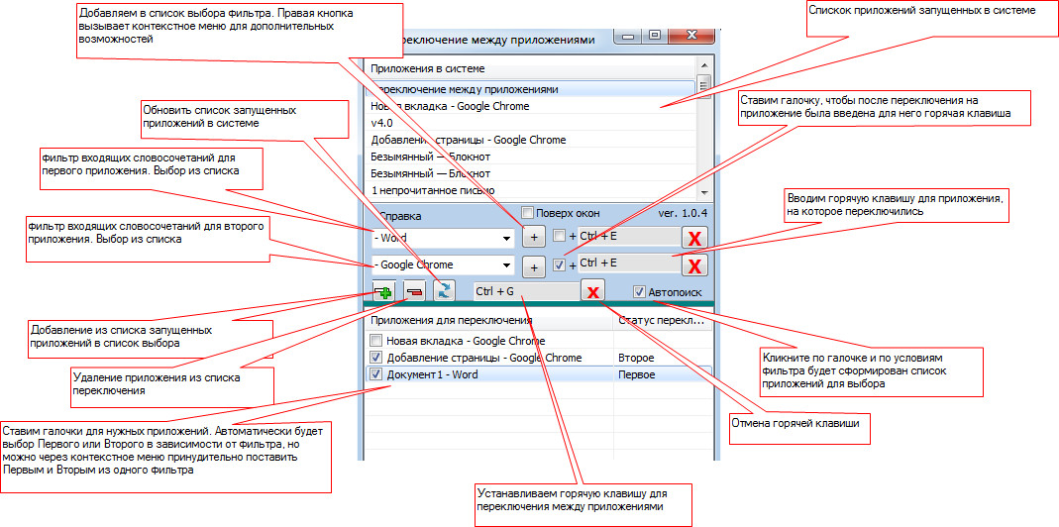Click the red minus remove-application icon
The height and width of the screenshot is (527, 1059).
click(x=415, y=292)
